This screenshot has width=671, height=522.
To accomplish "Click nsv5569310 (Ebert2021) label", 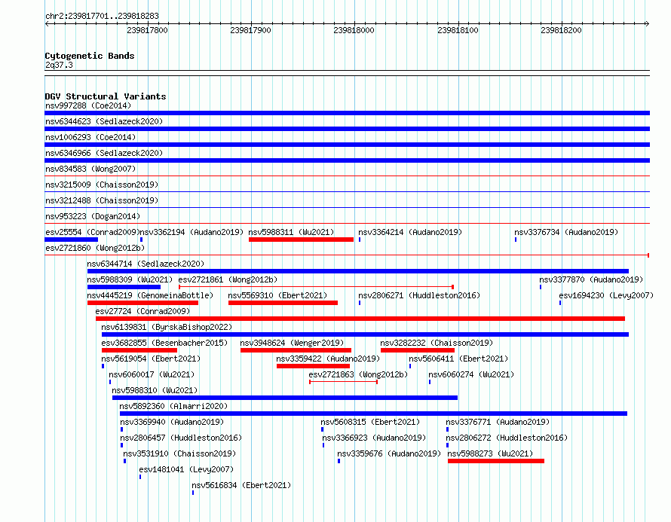I will (277, 295).
